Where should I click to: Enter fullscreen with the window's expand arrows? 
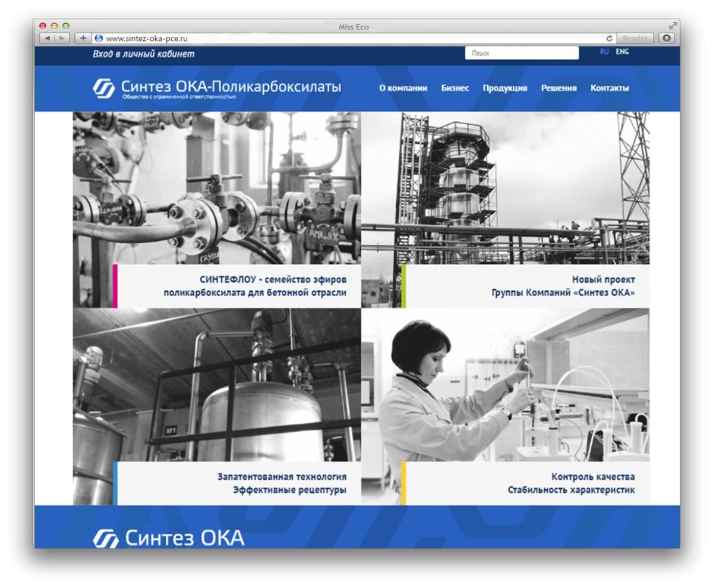pos(672,26)
